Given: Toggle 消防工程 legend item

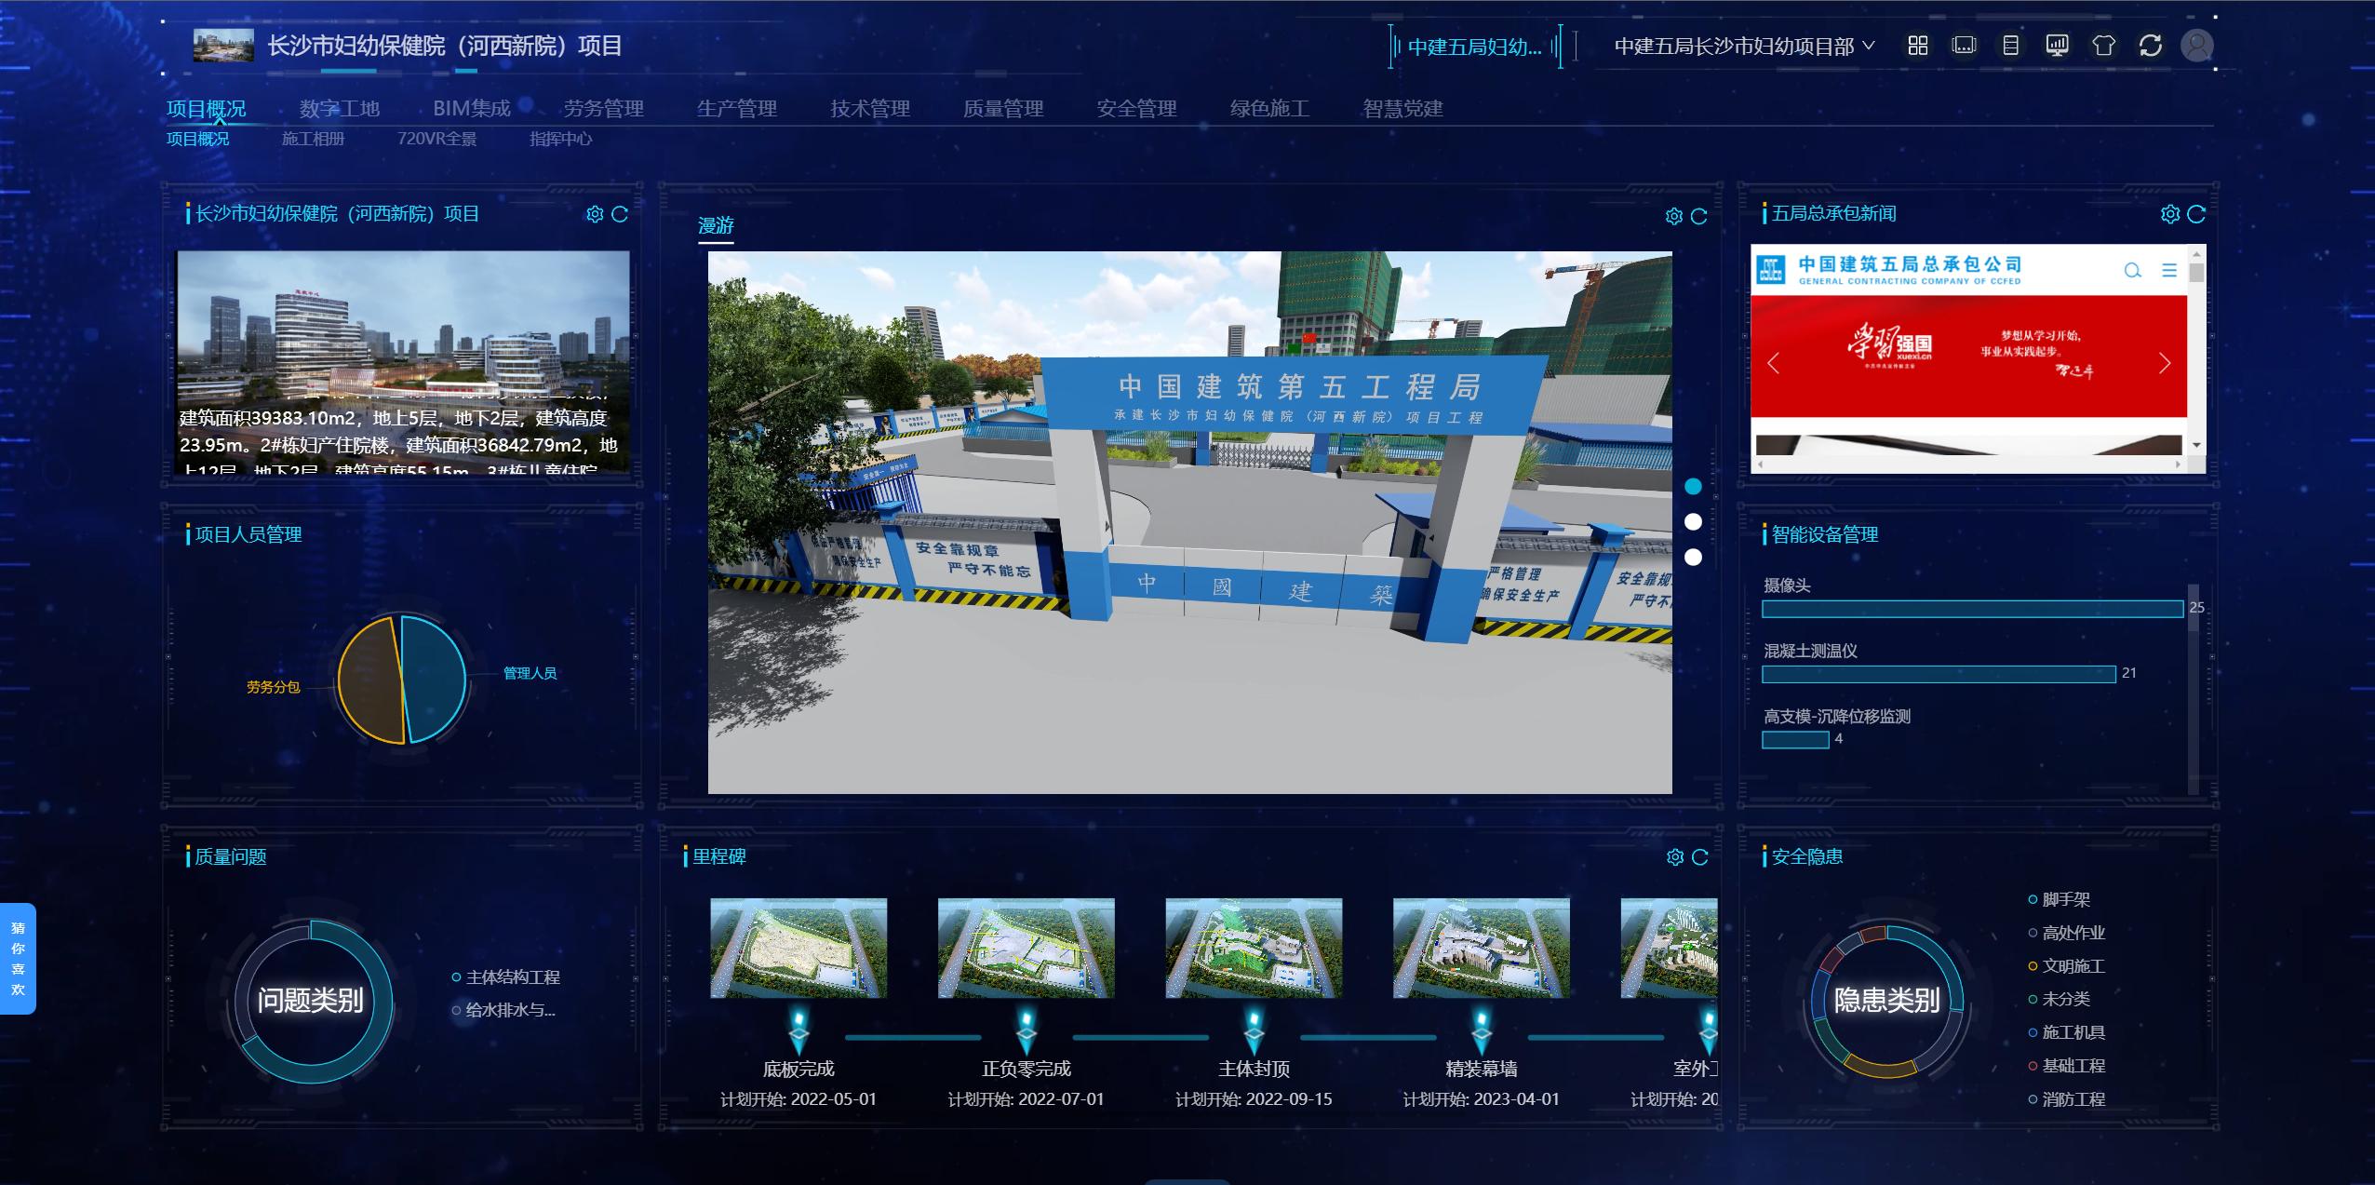Looking at the screenshot, I should (2066, 1099).
